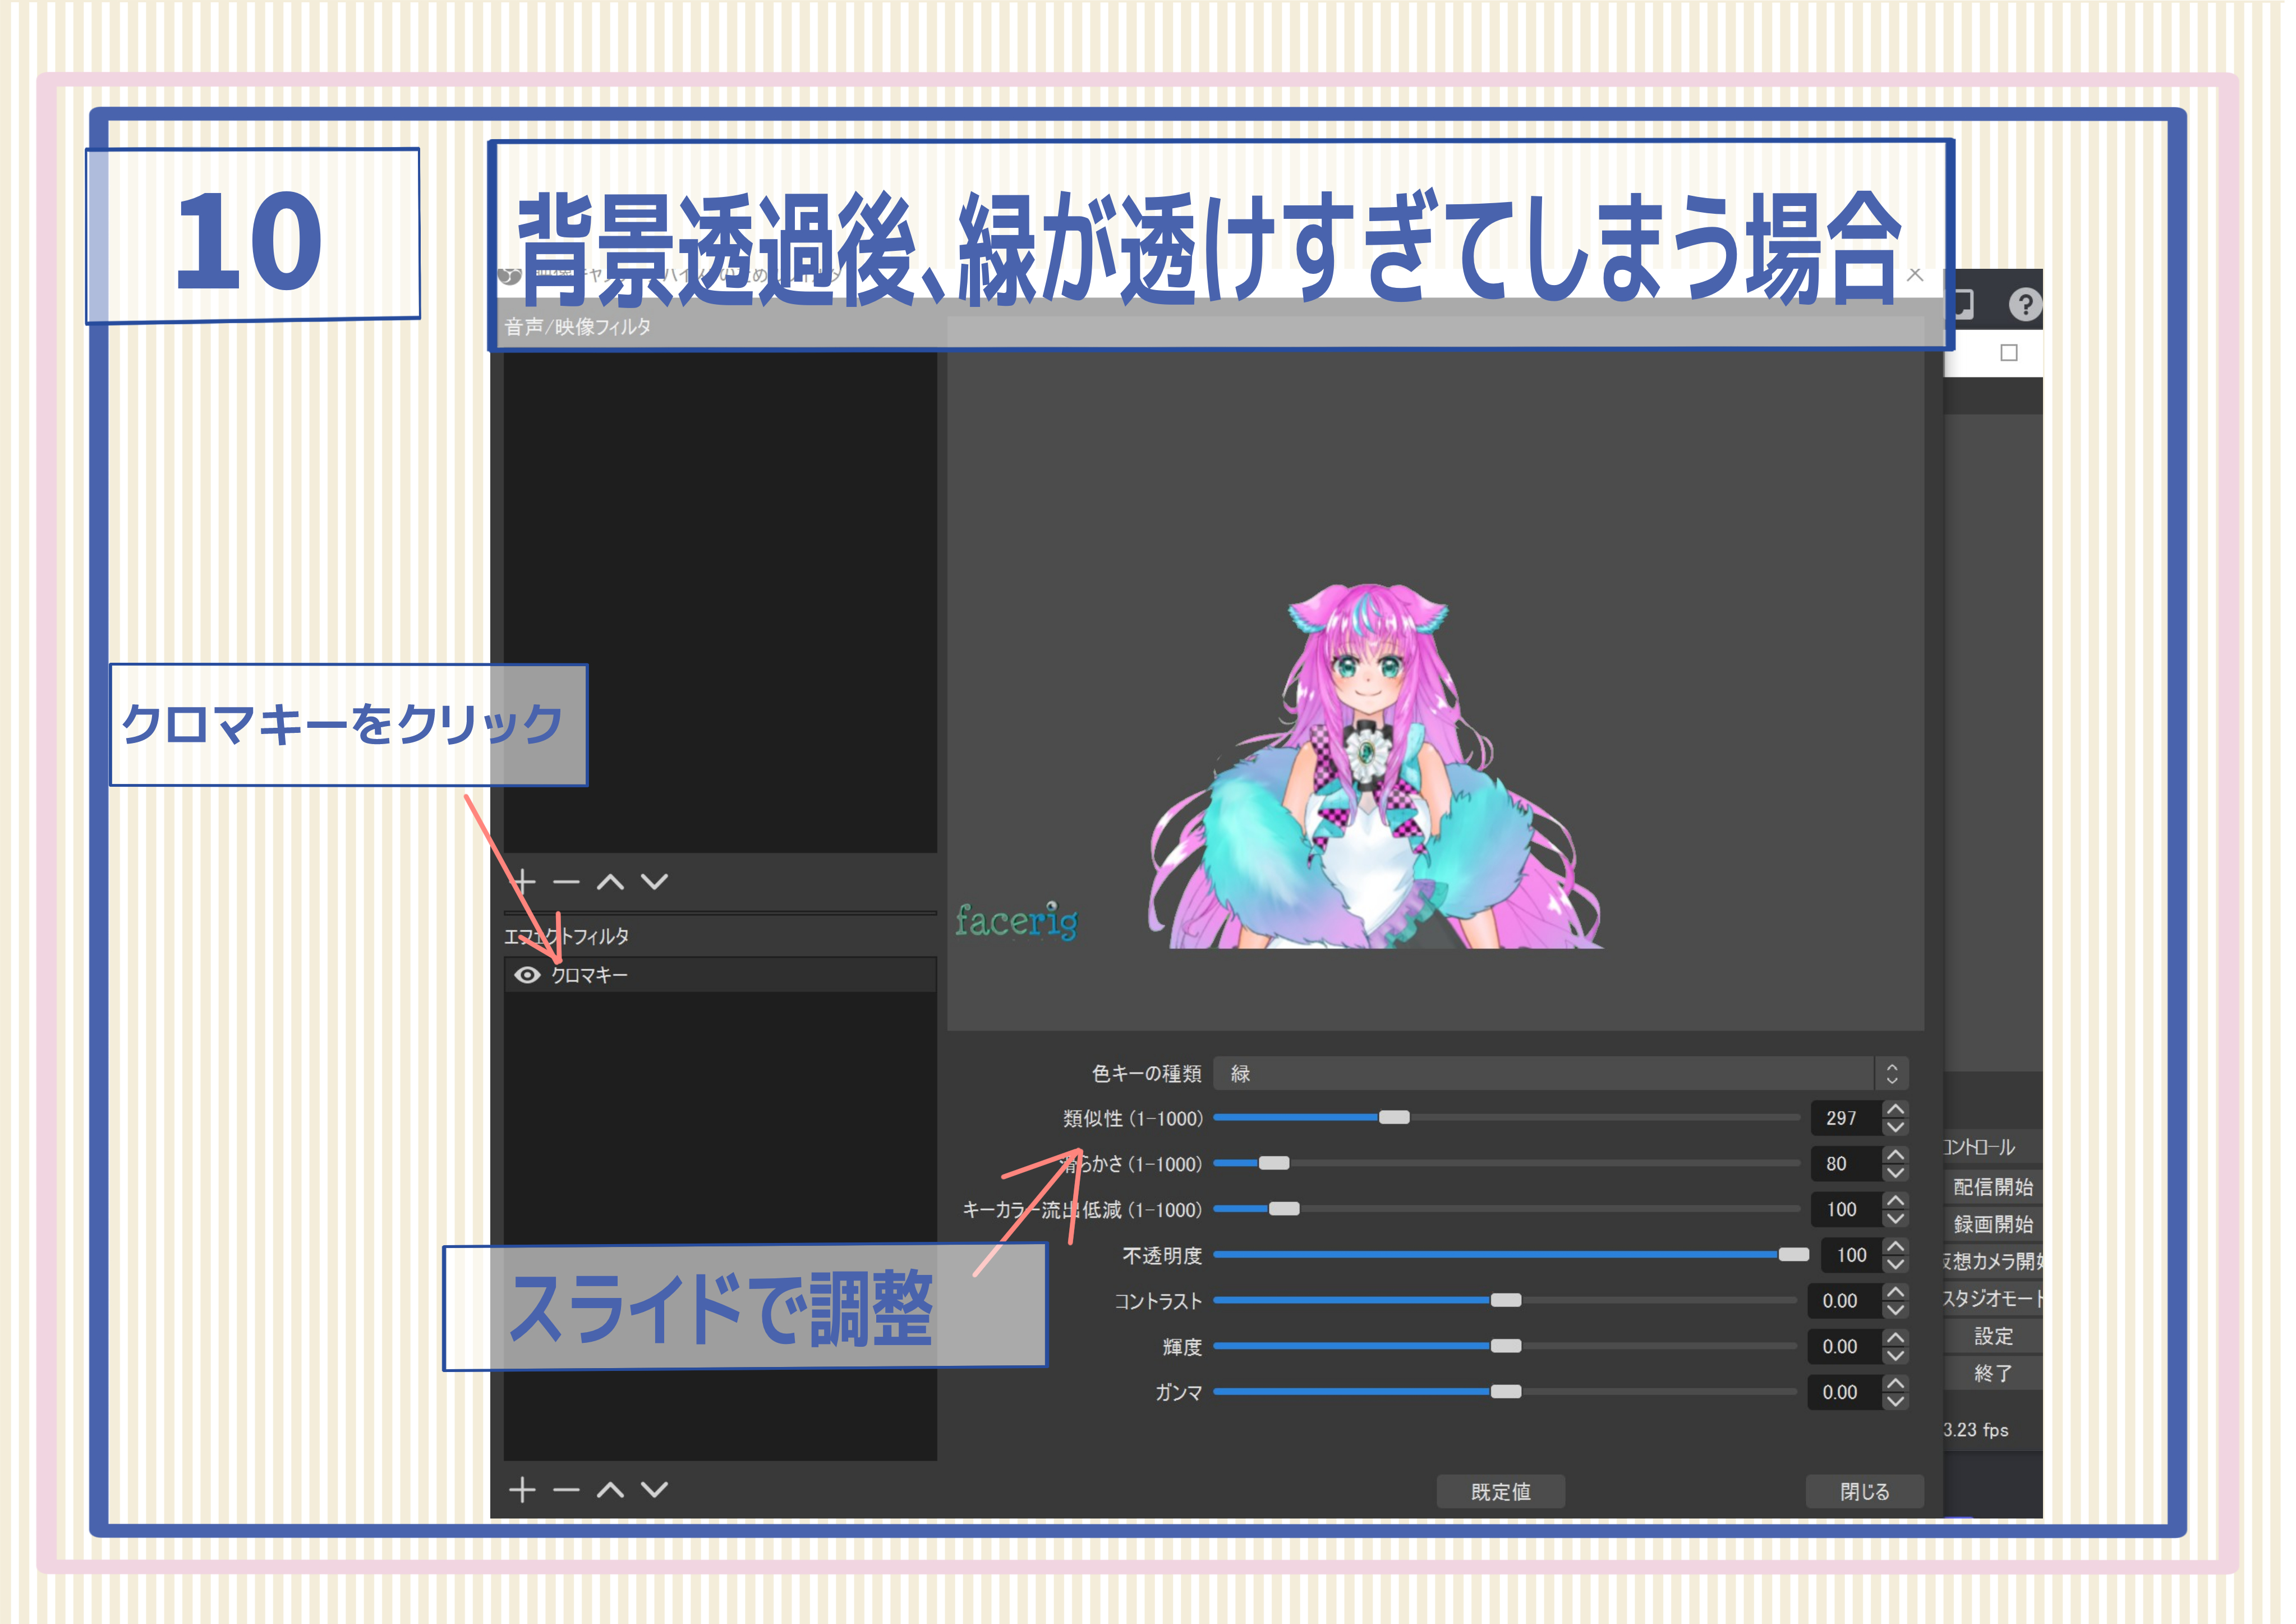The height and width of the screenshot is (1624, 2296).
Task: Decrease コントラスト with the down arrow
Action: [x=1896, y=1311]
